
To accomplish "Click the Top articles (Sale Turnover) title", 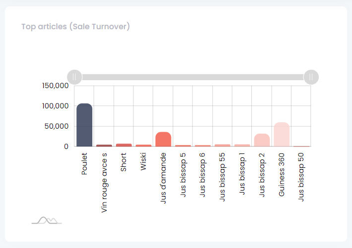I will tap(75, 26).
